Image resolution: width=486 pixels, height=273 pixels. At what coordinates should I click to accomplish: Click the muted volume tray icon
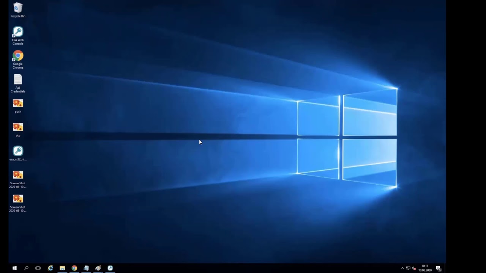pyautogui.click(x=414, y=268)
